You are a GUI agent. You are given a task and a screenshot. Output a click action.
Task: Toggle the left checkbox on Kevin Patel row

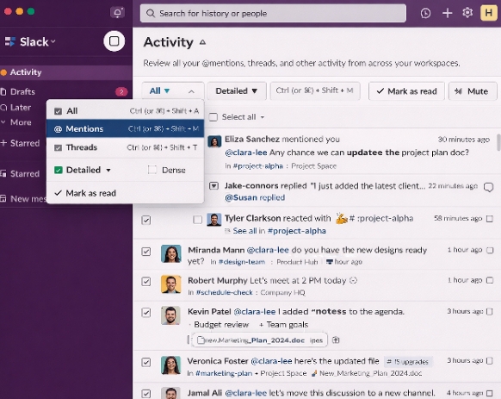146,312
